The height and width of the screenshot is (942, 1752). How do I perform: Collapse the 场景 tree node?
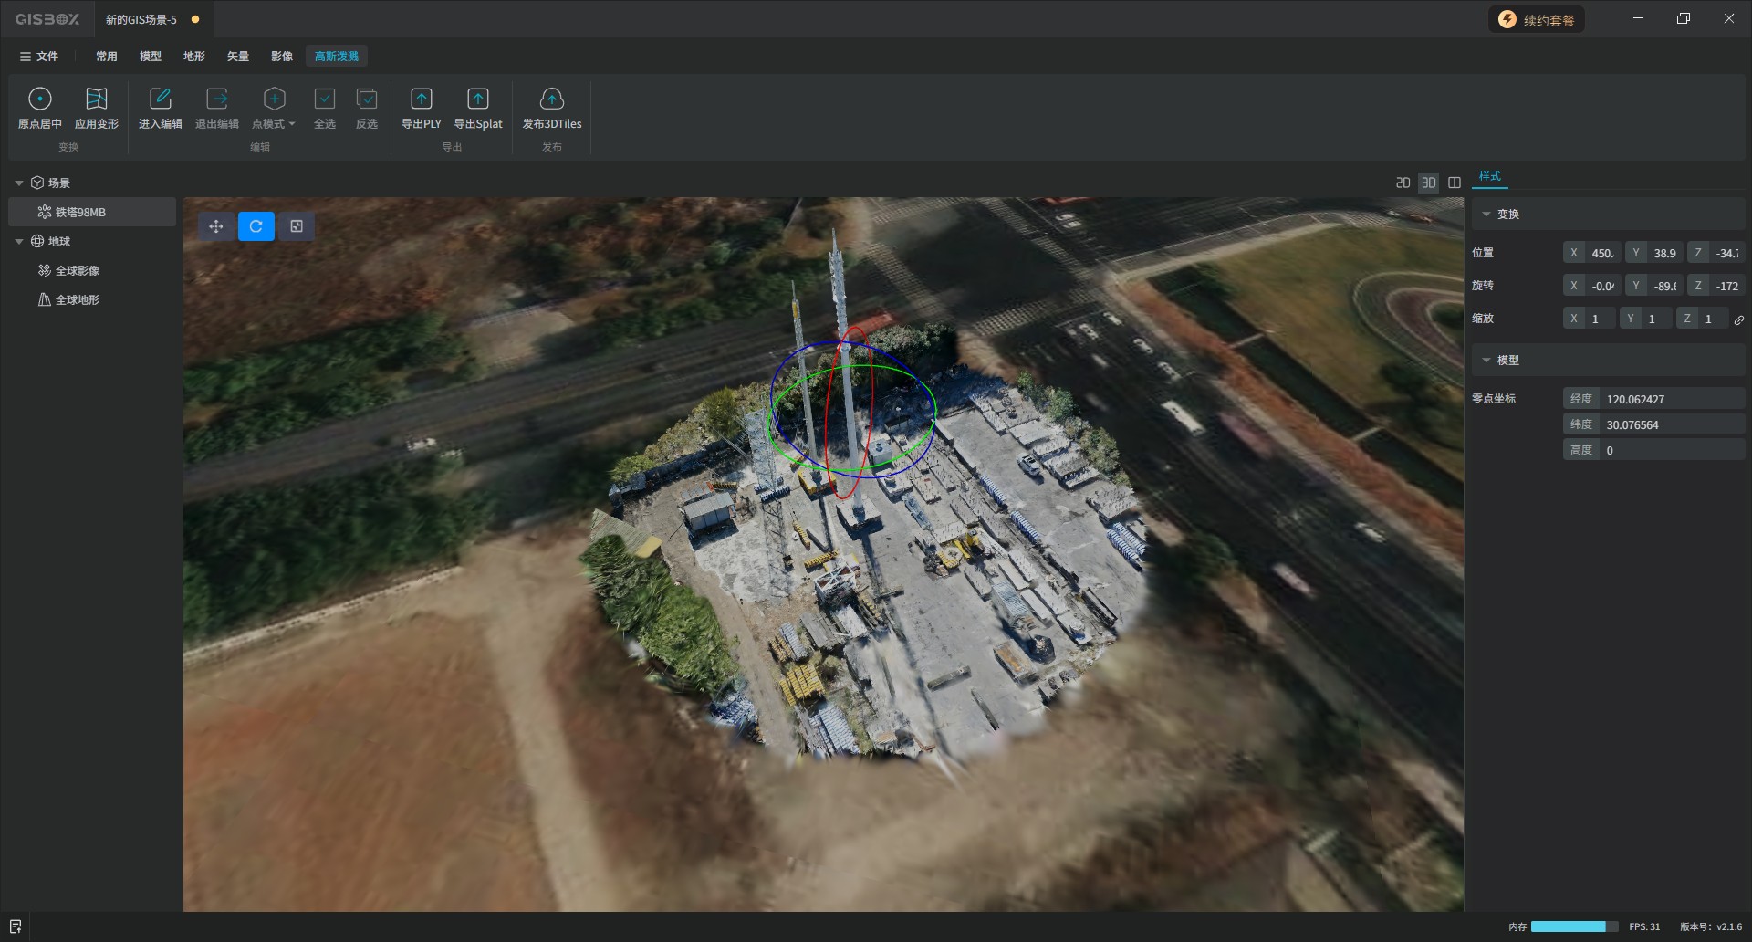coord(19,183)
